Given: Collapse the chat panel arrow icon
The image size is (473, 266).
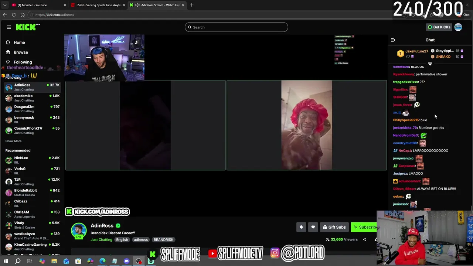Looking at the screenshot, I should 393,40.
